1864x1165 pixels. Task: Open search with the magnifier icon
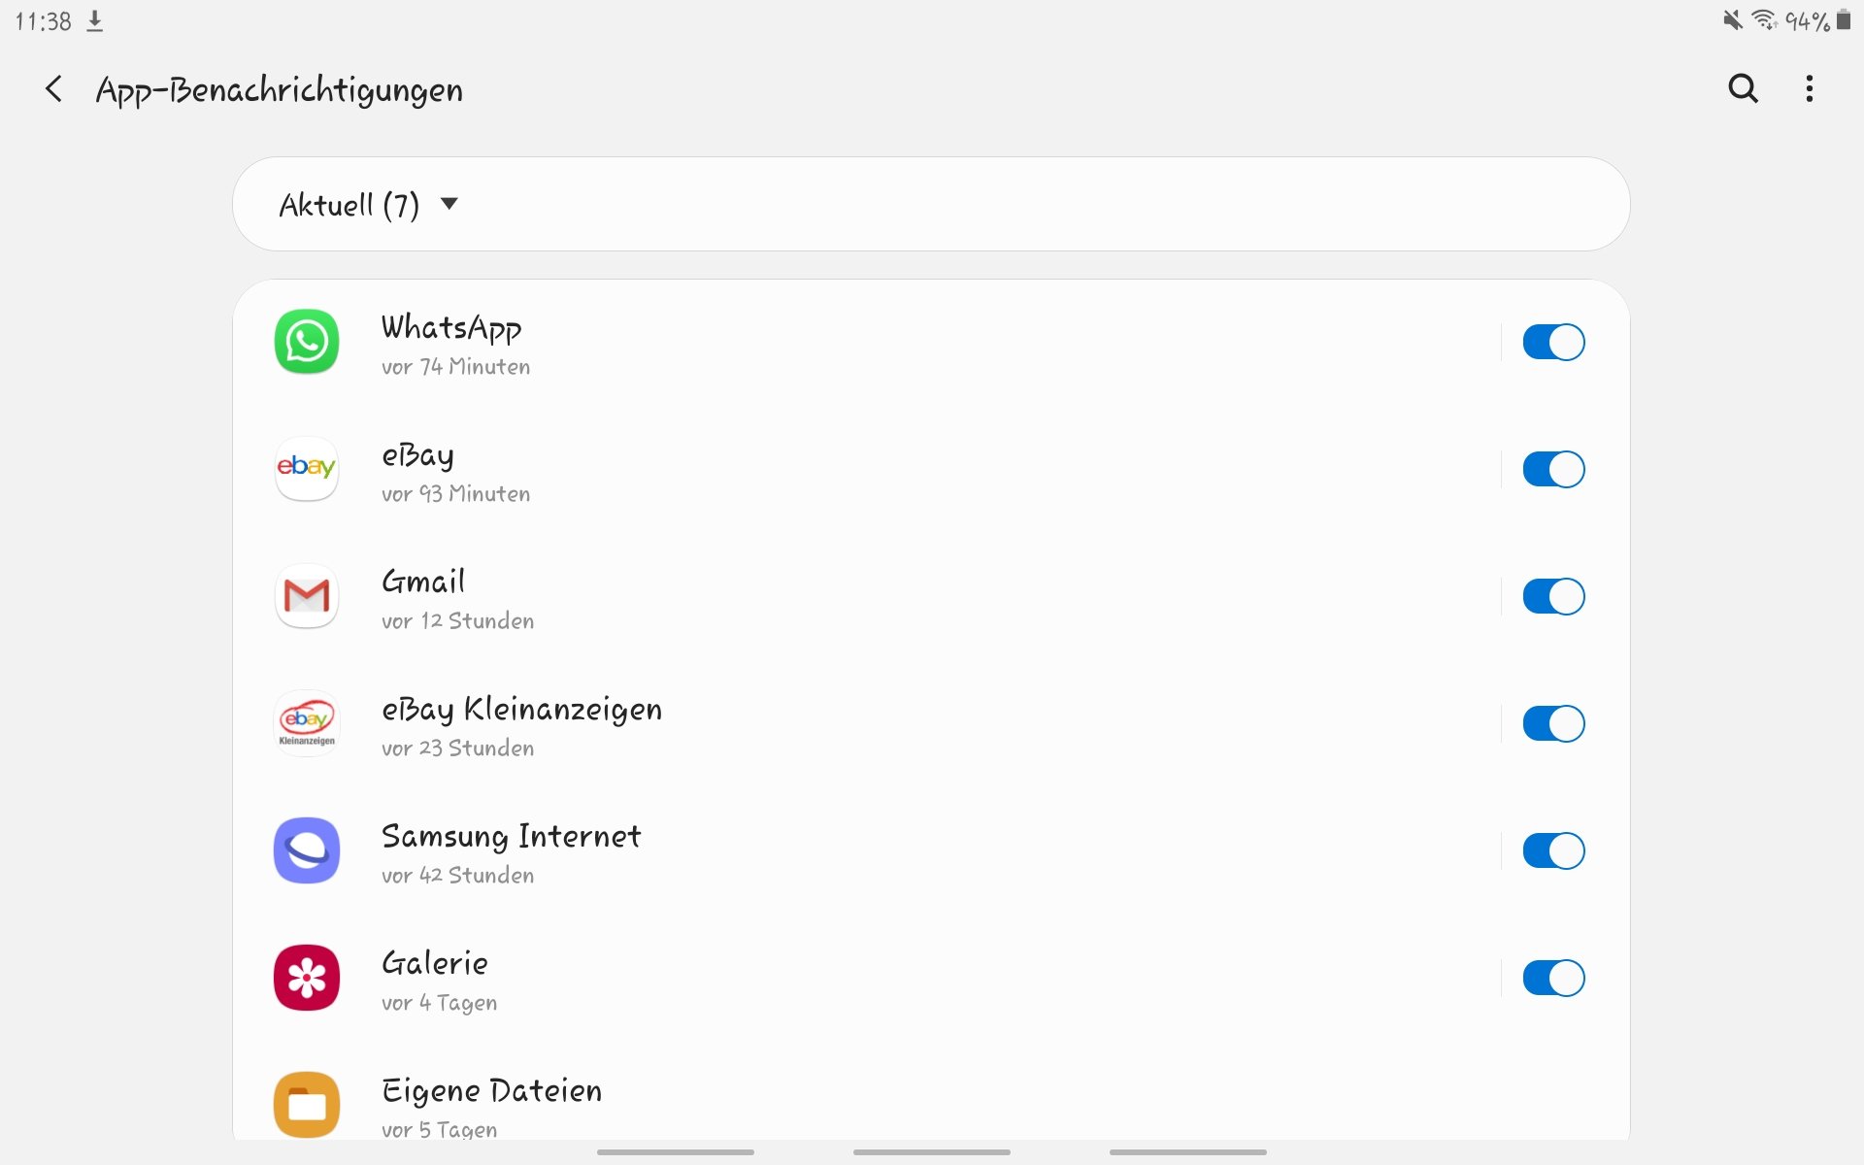pos(1743,88)
